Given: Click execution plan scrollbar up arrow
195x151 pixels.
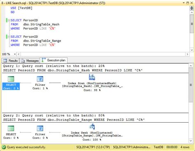Looking at the screenshot, I should point(191,66).
